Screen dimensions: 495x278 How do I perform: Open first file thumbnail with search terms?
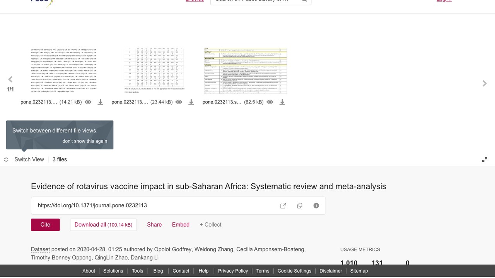coord(64,71)
